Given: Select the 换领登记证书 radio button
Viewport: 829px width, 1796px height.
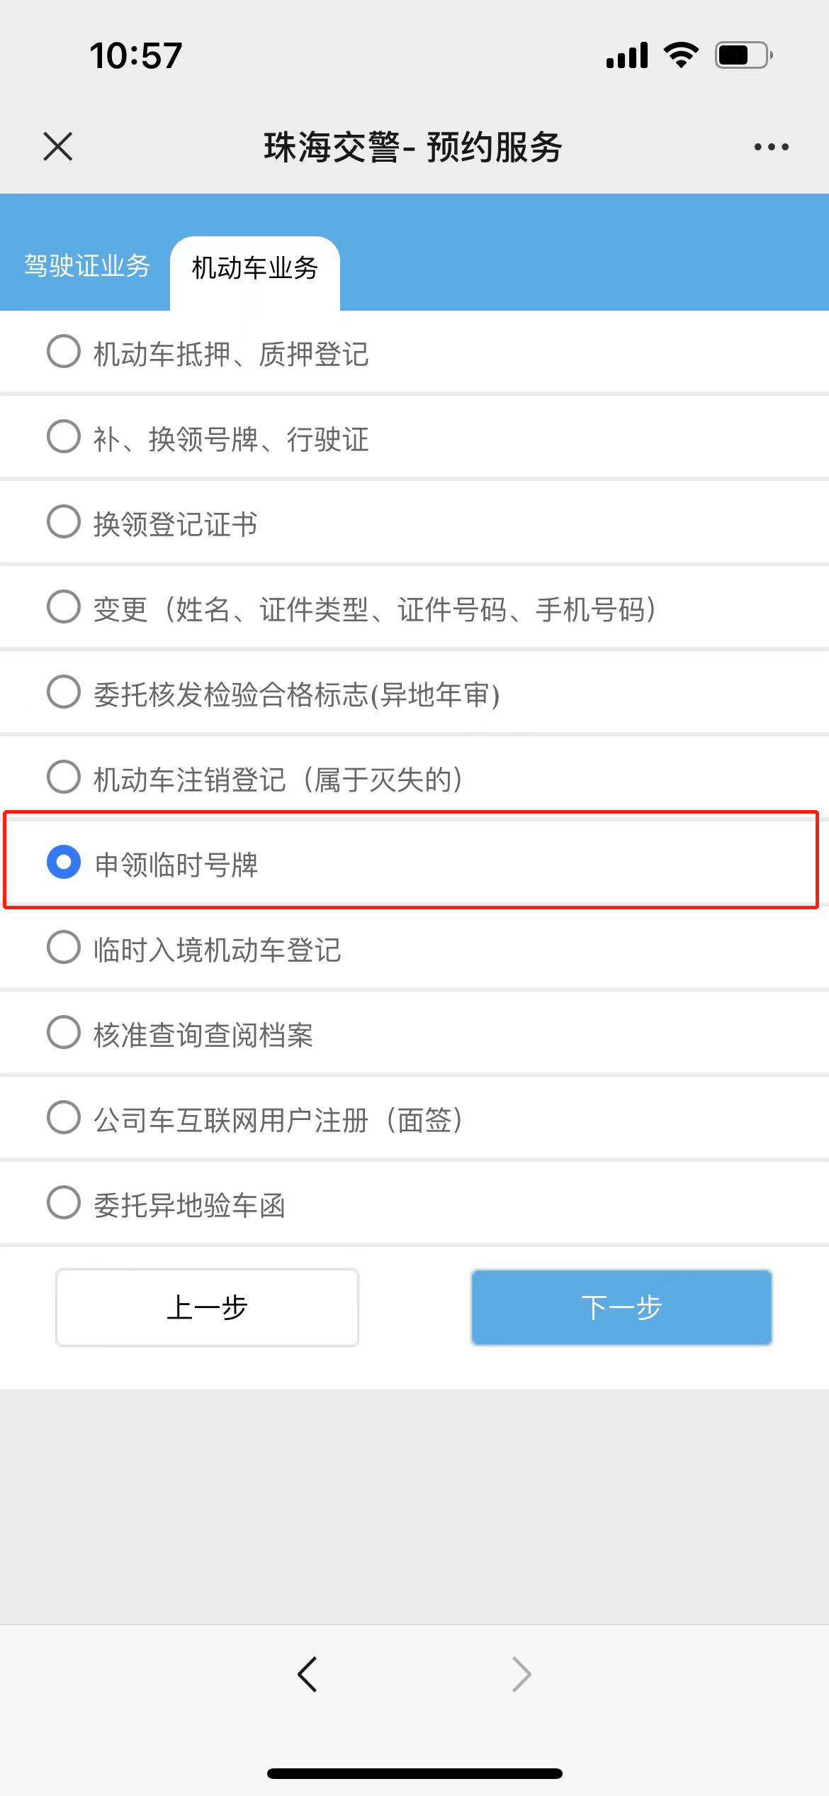Looking at the screenshot, I should (64, 522).
